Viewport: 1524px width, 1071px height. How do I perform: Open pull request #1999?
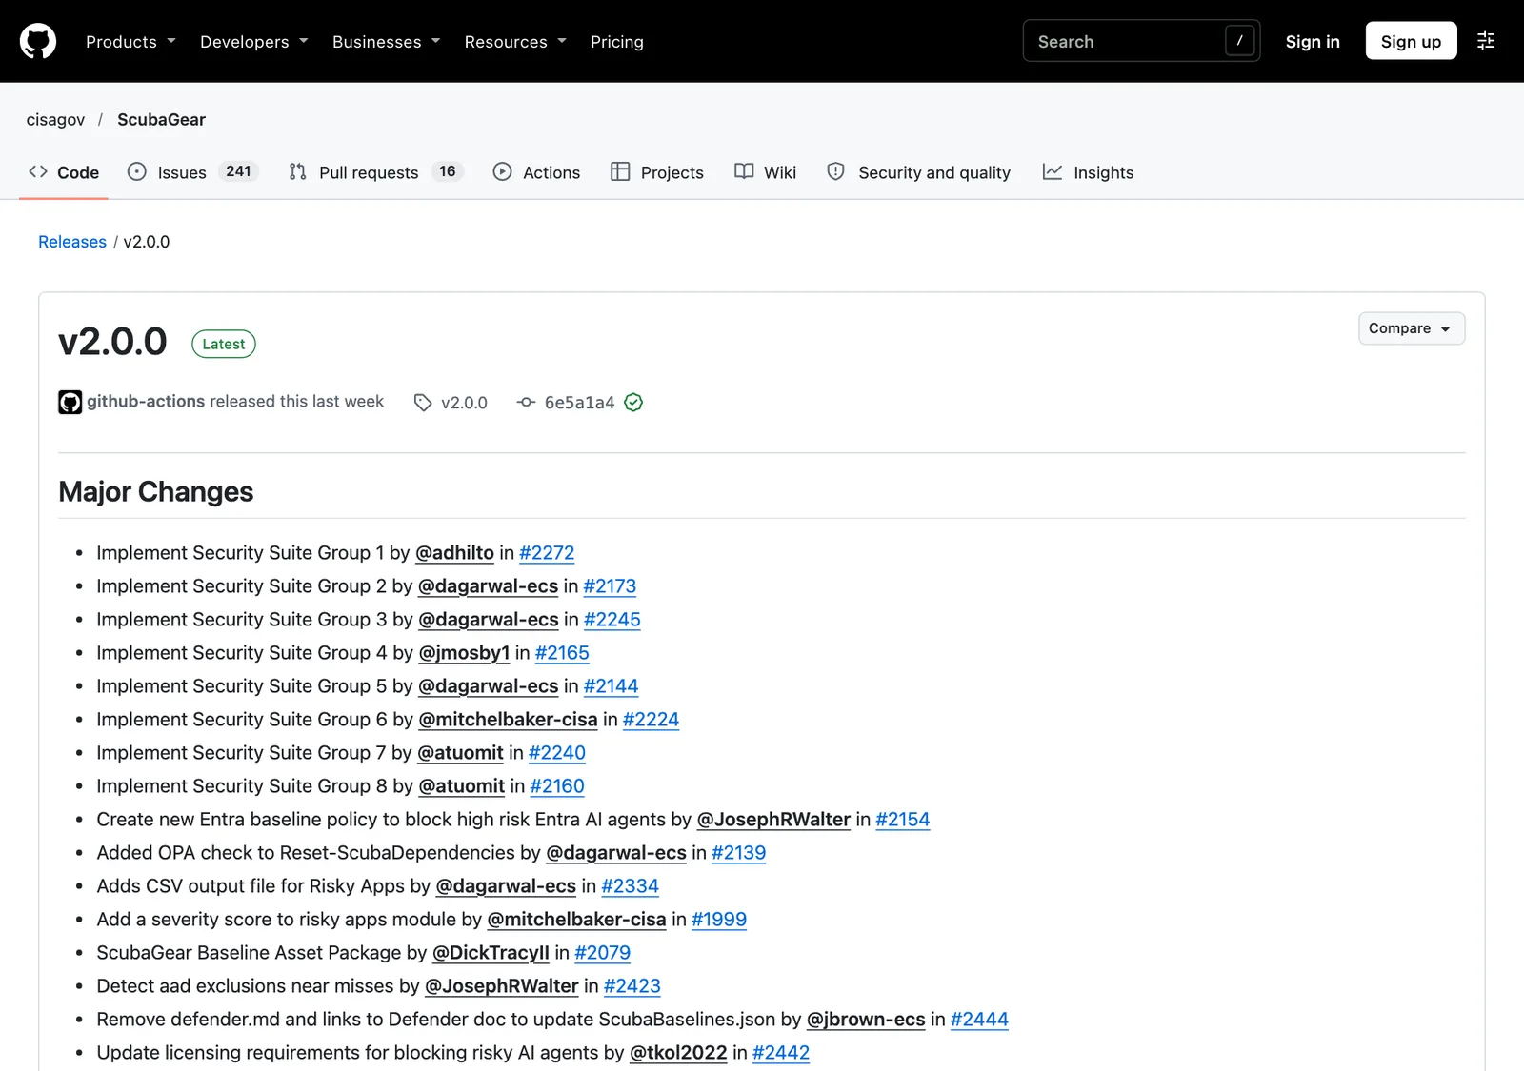click(x=719, y=920)
